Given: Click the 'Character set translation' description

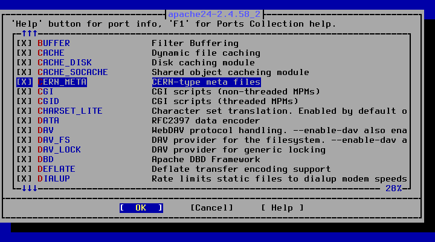Looking at the screenshot, I should tap(279, 111).
